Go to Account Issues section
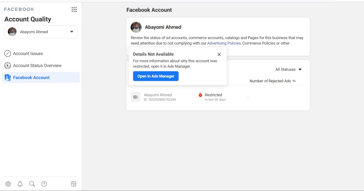 (41, 54)
